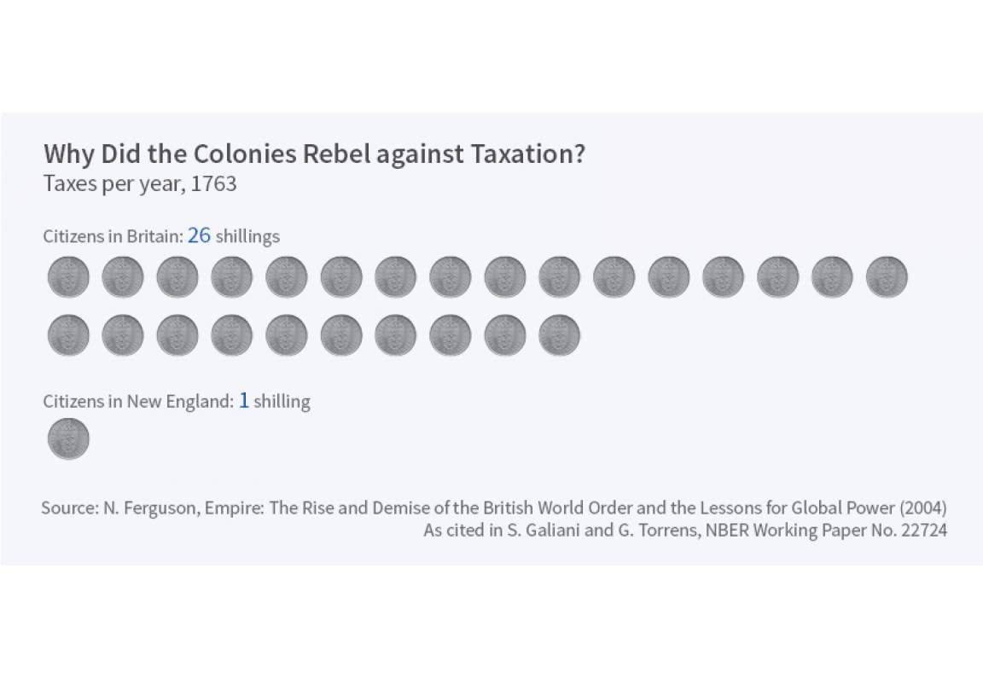Select the second coin in Britain's top row
This screenshot has width=983, height=679.
point(123,277)
